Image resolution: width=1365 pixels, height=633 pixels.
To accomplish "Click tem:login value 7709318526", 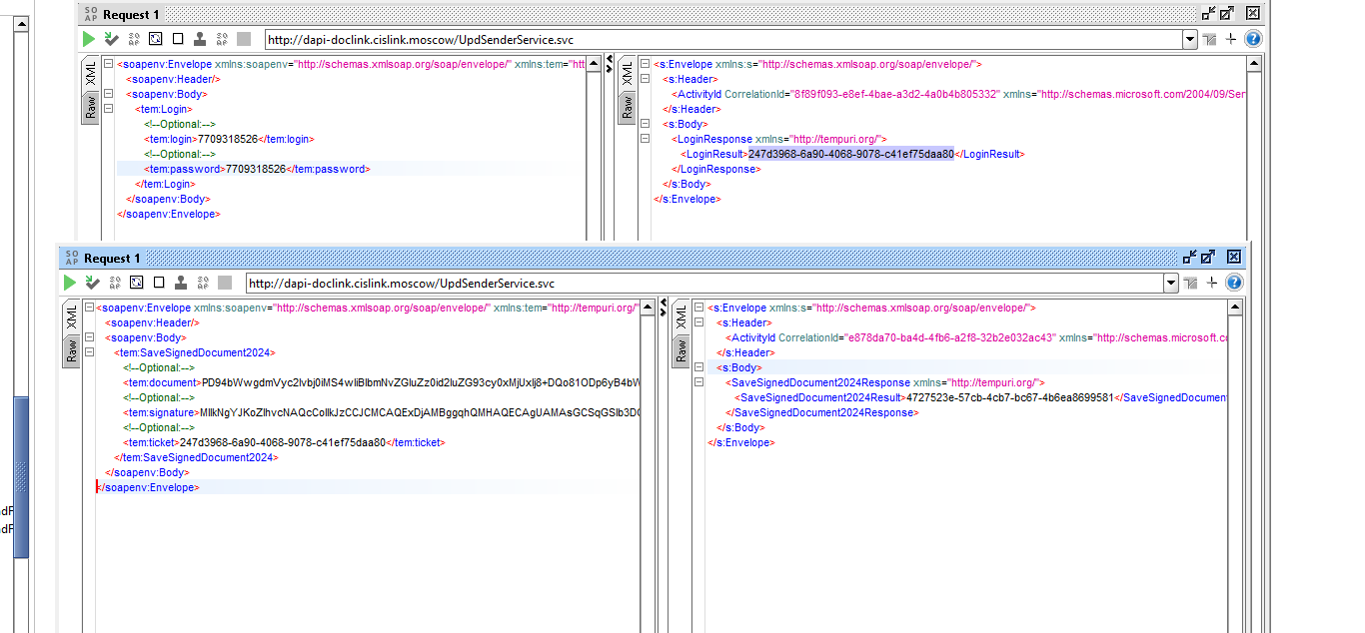I will coord(228,139).
